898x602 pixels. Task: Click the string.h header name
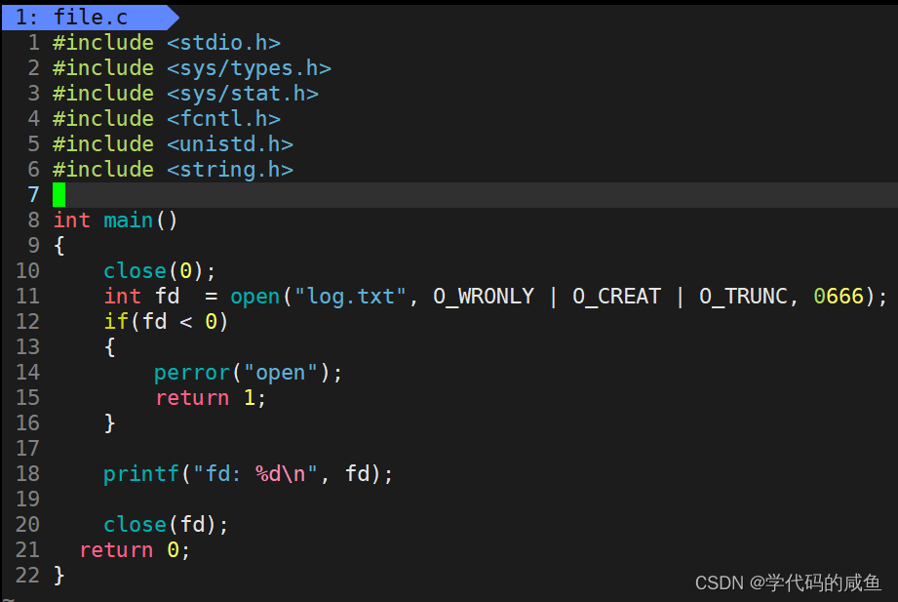click(x=229, y=170)
